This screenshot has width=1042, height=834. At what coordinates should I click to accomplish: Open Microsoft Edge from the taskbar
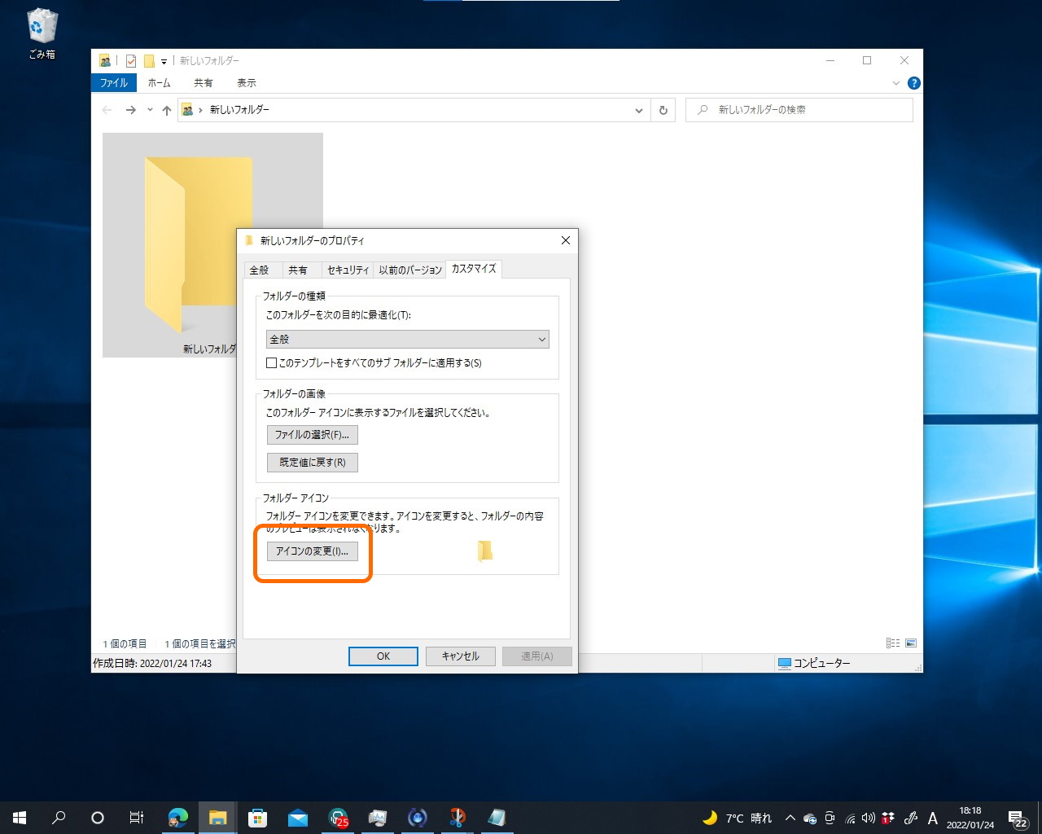click(177, 817)
